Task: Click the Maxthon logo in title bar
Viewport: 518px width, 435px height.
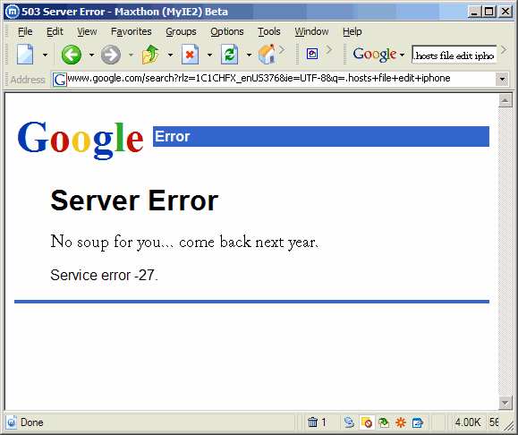Action: coord(13,12)
